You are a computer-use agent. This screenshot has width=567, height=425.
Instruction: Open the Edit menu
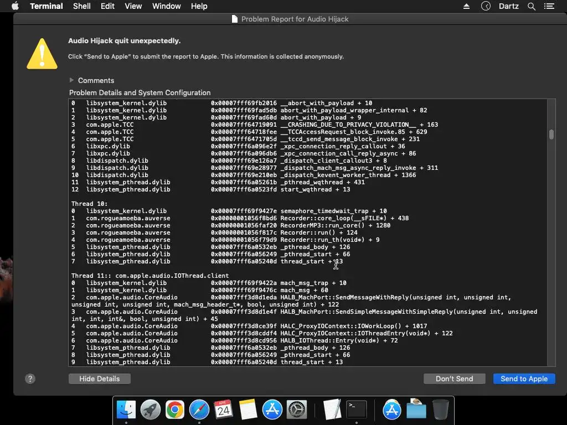(107, 6)
